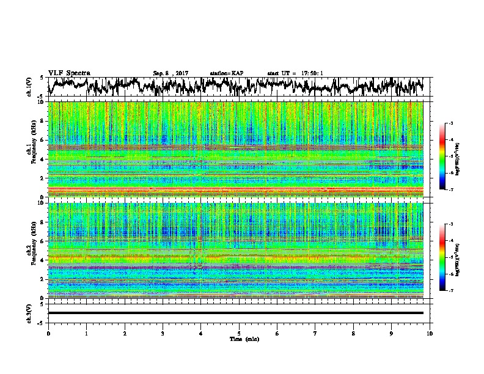This screenshot has height=374, width=484.
Task: Click the "5" time axis tick label
Action: (x=239, y=334)
